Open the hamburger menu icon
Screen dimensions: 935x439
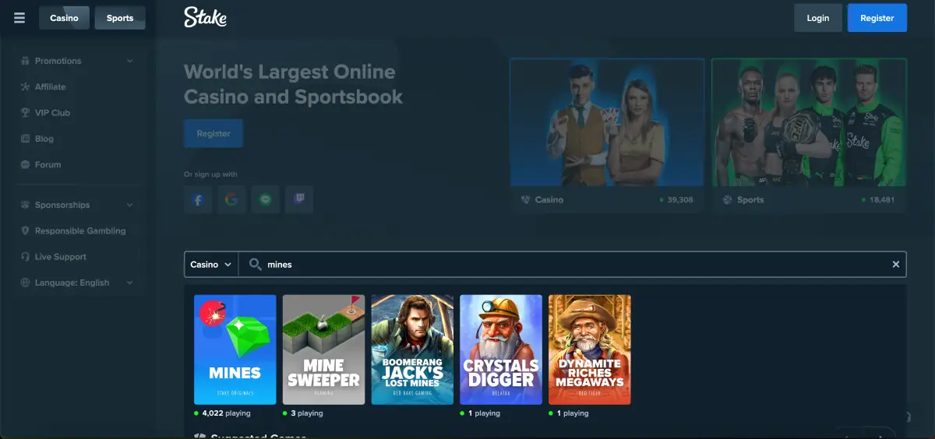(19, 18)
